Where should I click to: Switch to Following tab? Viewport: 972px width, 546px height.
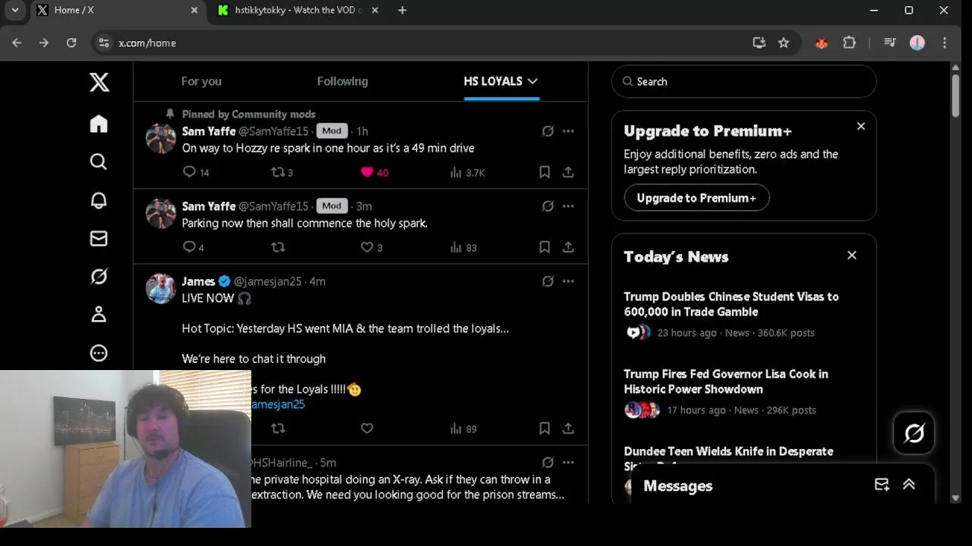(x=342, y=81)
